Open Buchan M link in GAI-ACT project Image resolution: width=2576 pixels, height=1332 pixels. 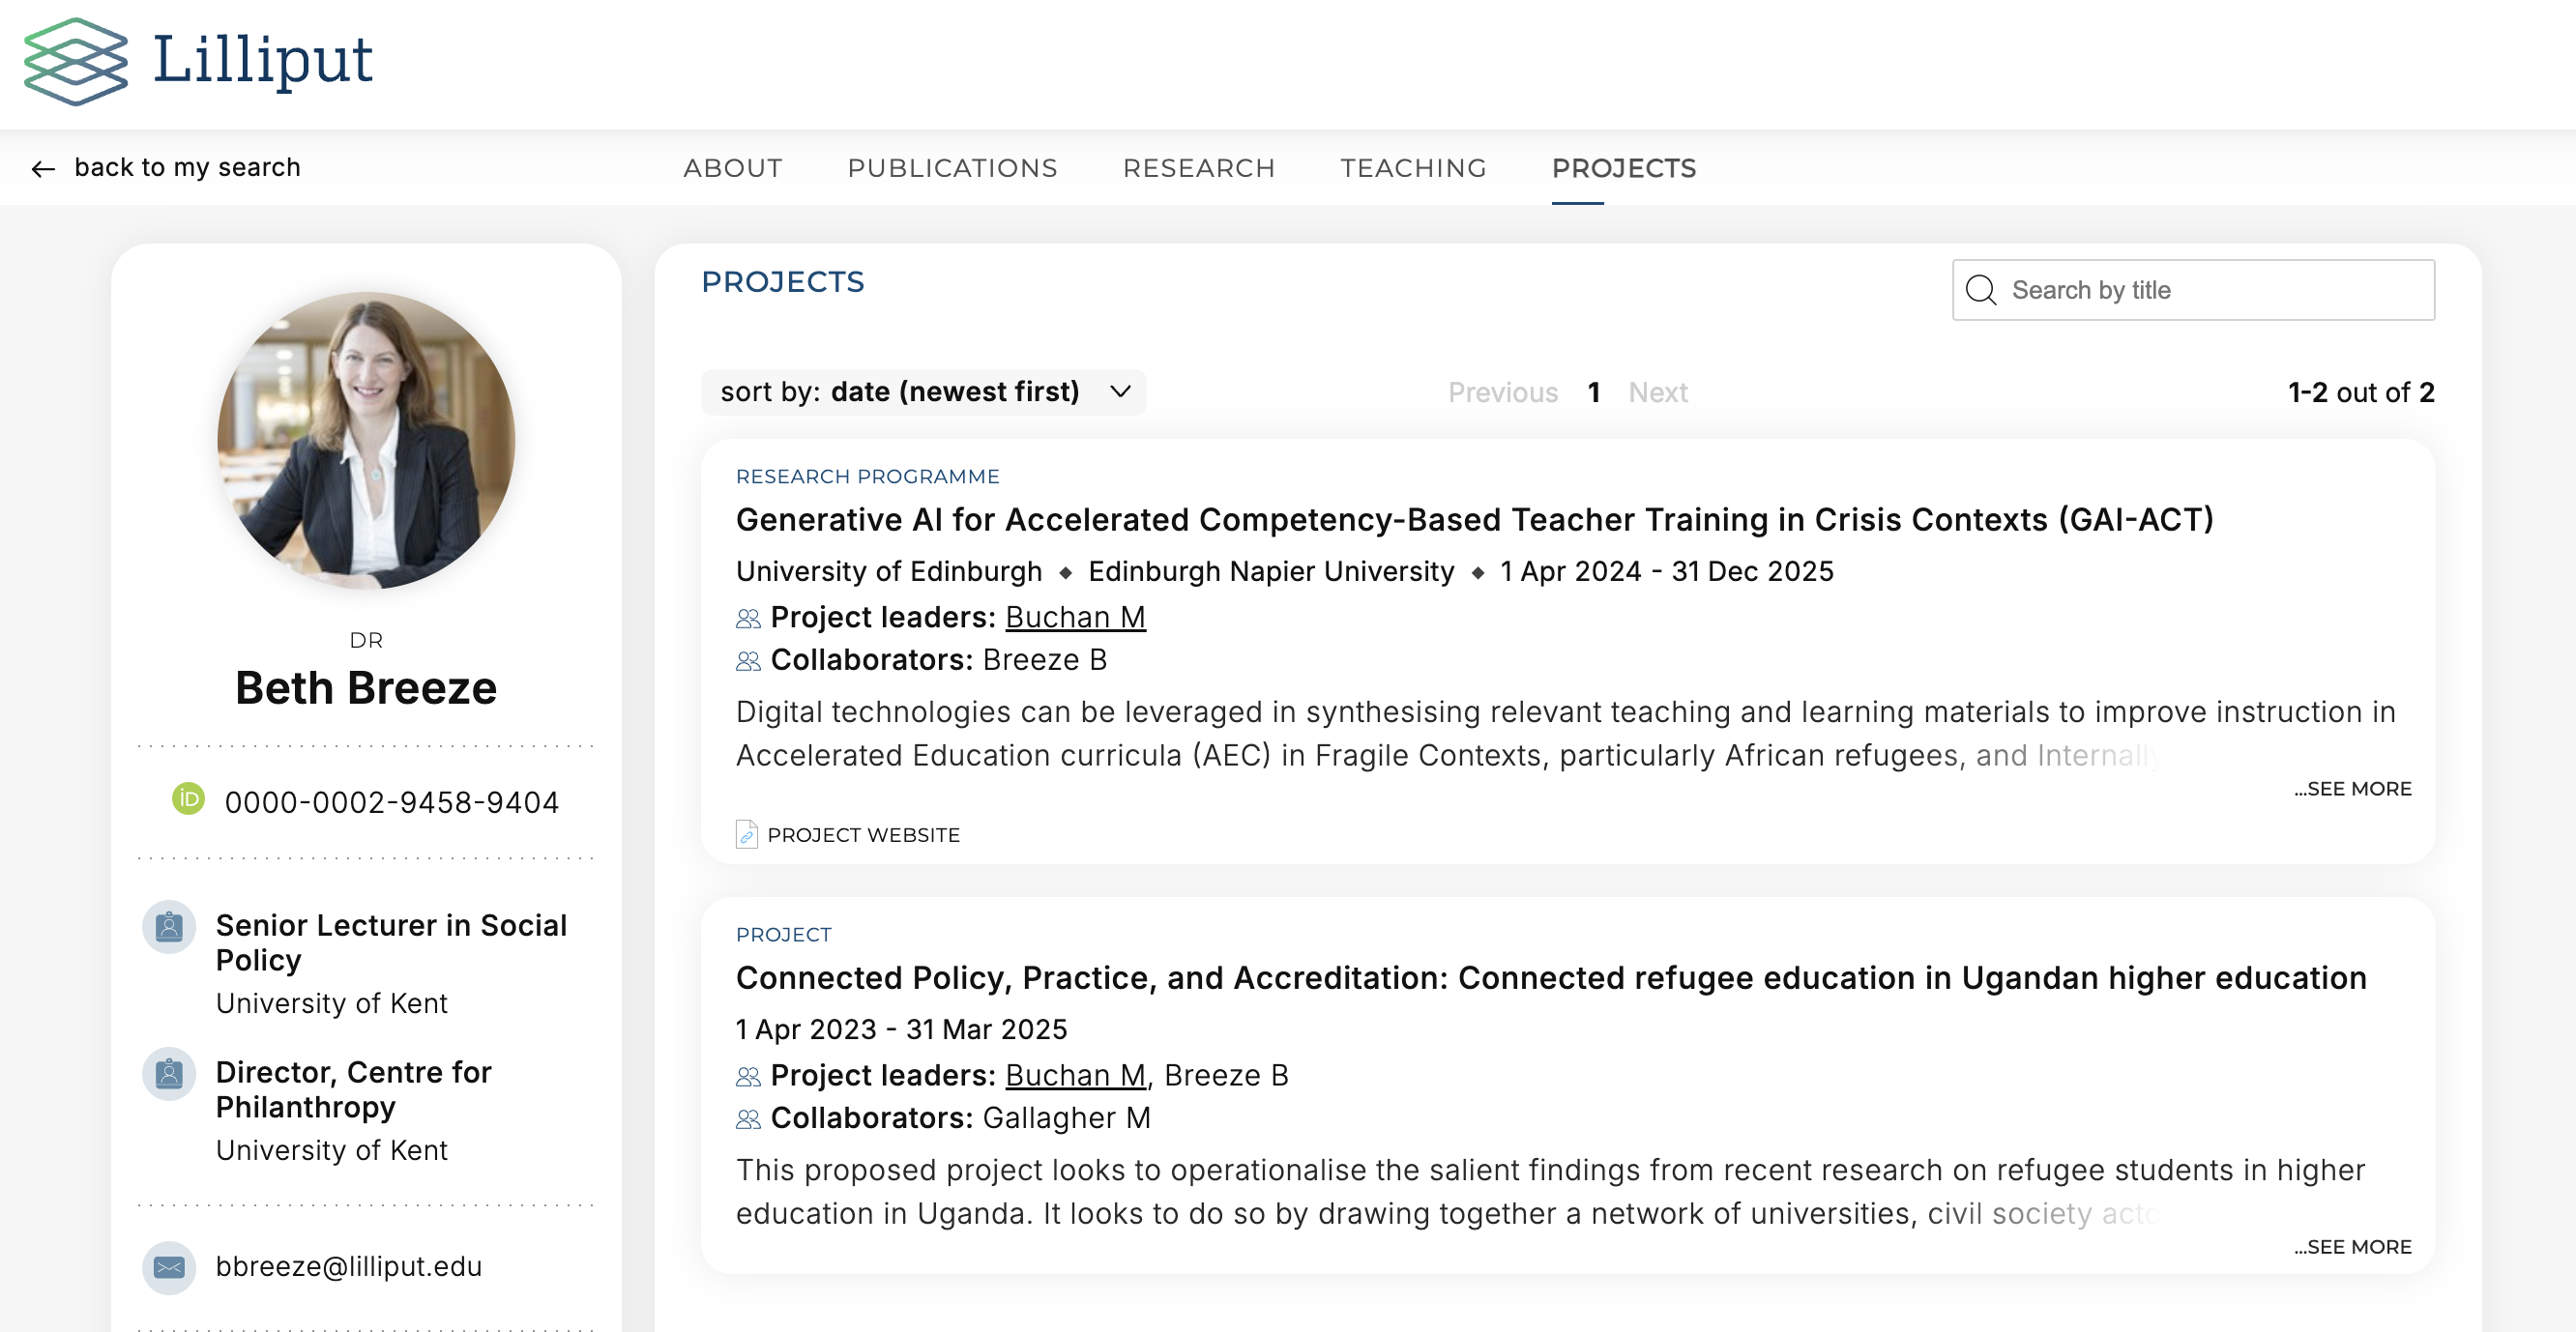(1075, 617)
